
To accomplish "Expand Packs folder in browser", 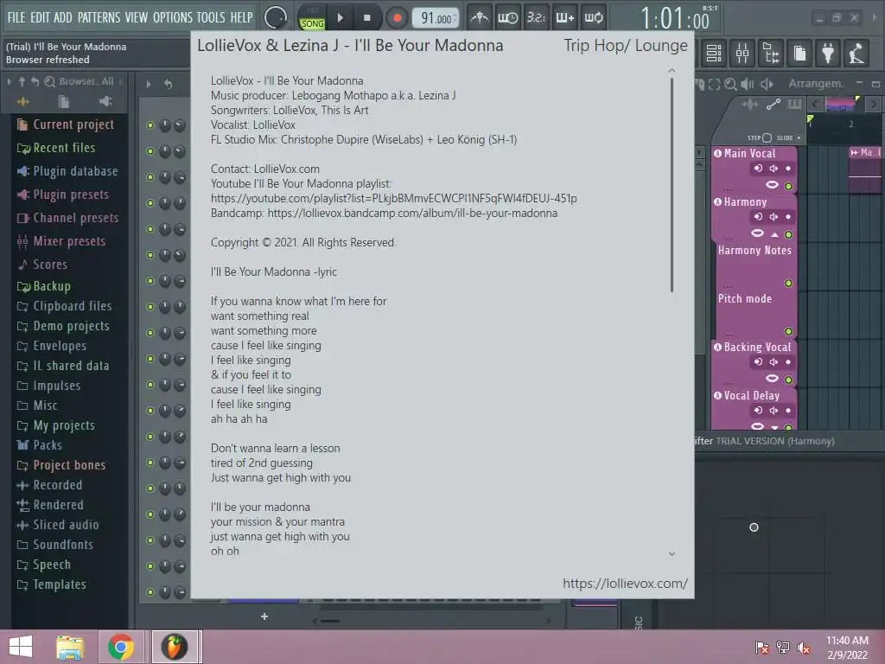I will pos(39,445).
